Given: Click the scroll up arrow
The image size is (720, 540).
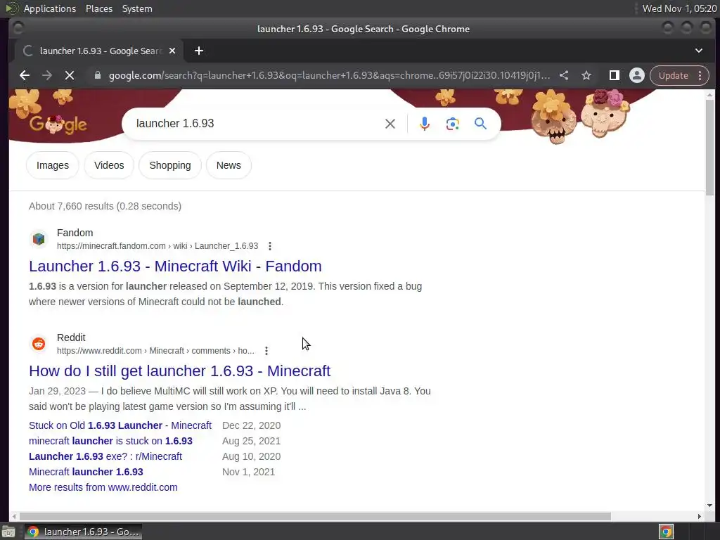Looking at the screenshot, I should [x=710, y=95].
